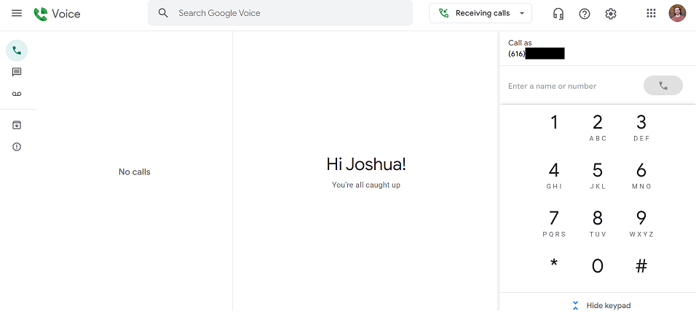This screenshot has width=696, height=319.
Task: Open the Spam folder in sidebar
Action: [x=17, y=147]
